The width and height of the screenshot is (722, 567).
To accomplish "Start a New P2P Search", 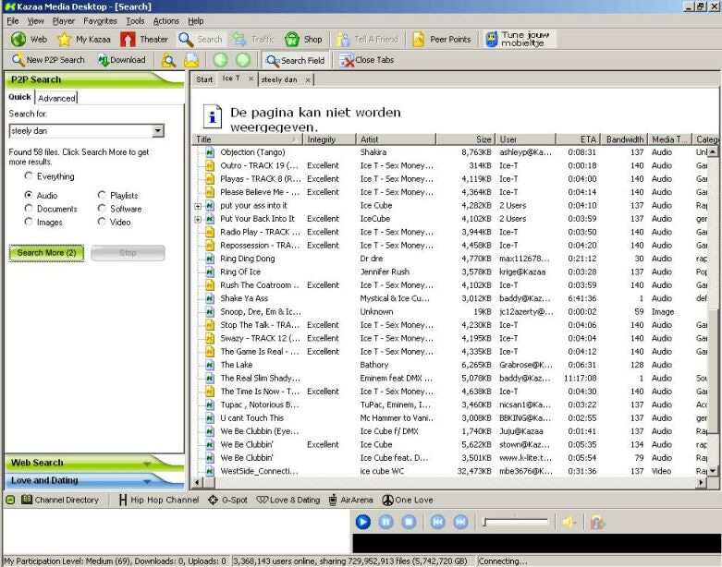I will (x=48, y=60).
